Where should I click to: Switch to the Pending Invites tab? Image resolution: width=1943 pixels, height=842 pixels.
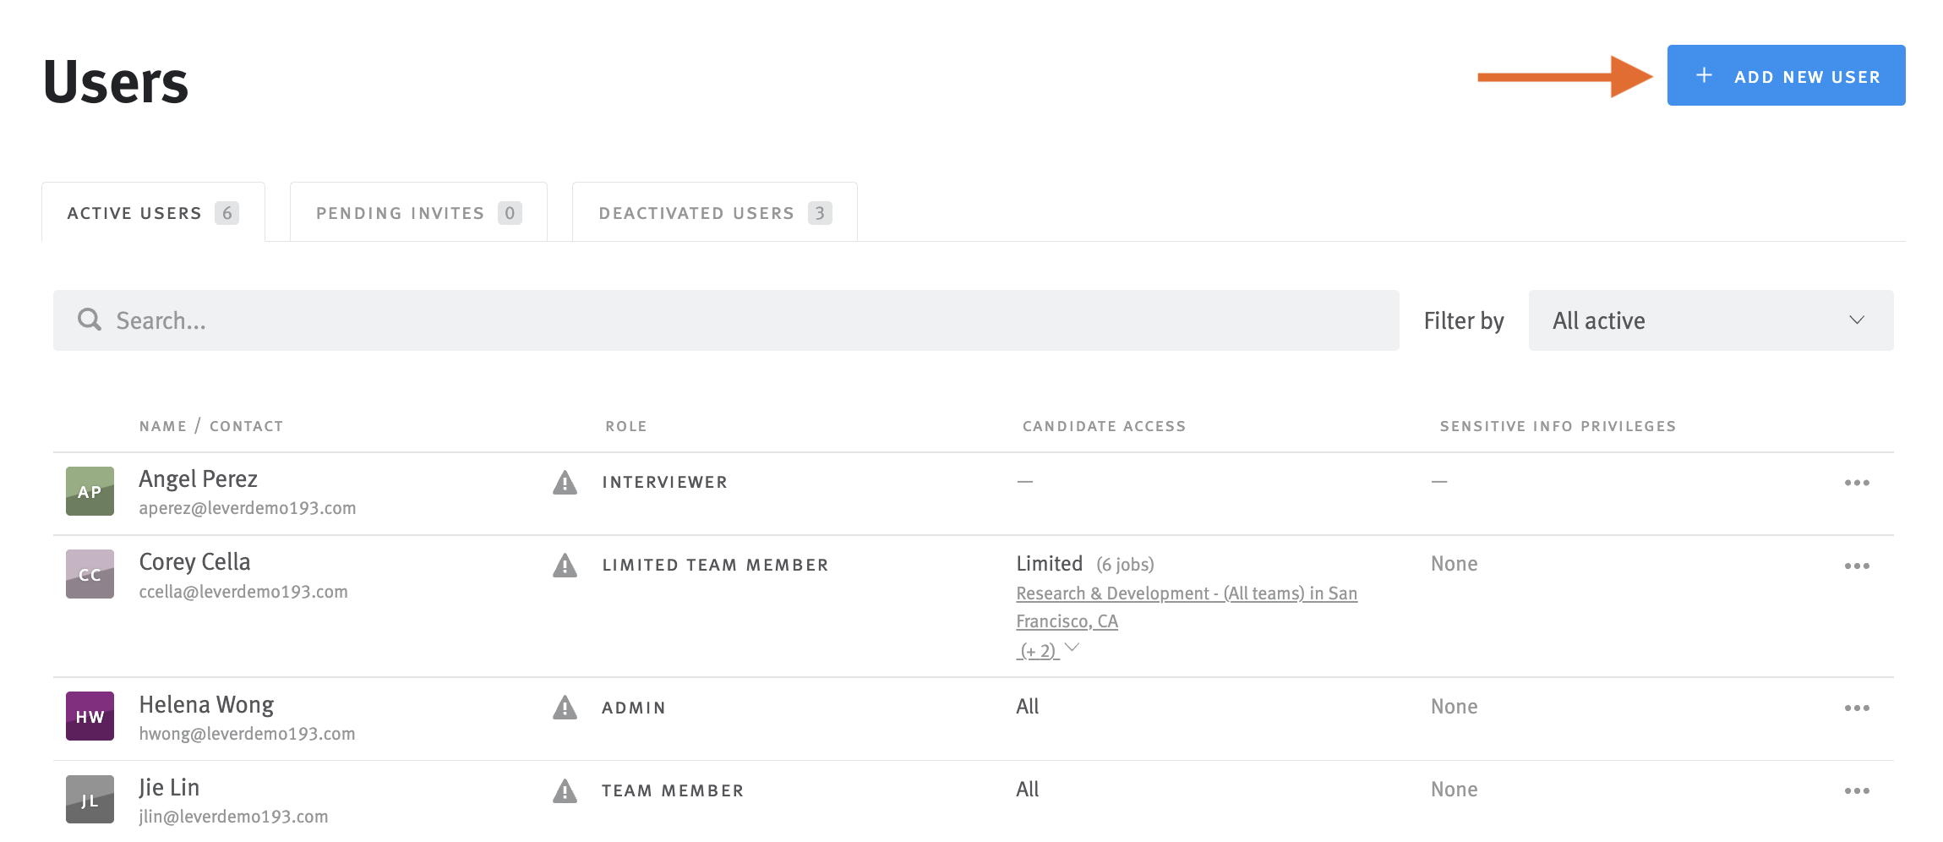point(418,212)
